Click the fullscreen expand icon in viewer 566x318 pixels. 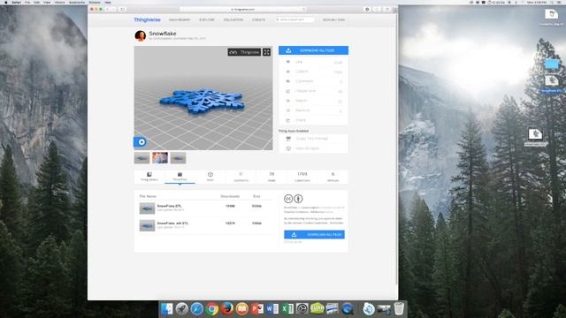click(x=266, y=52)
